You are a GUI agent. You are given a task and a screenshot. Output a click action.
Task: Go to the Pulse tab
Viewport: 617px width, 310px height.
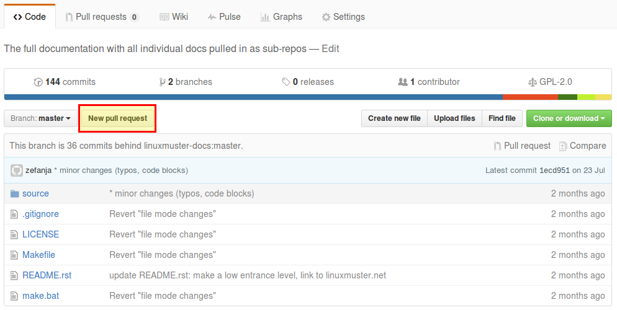click(x=224, y=17)
